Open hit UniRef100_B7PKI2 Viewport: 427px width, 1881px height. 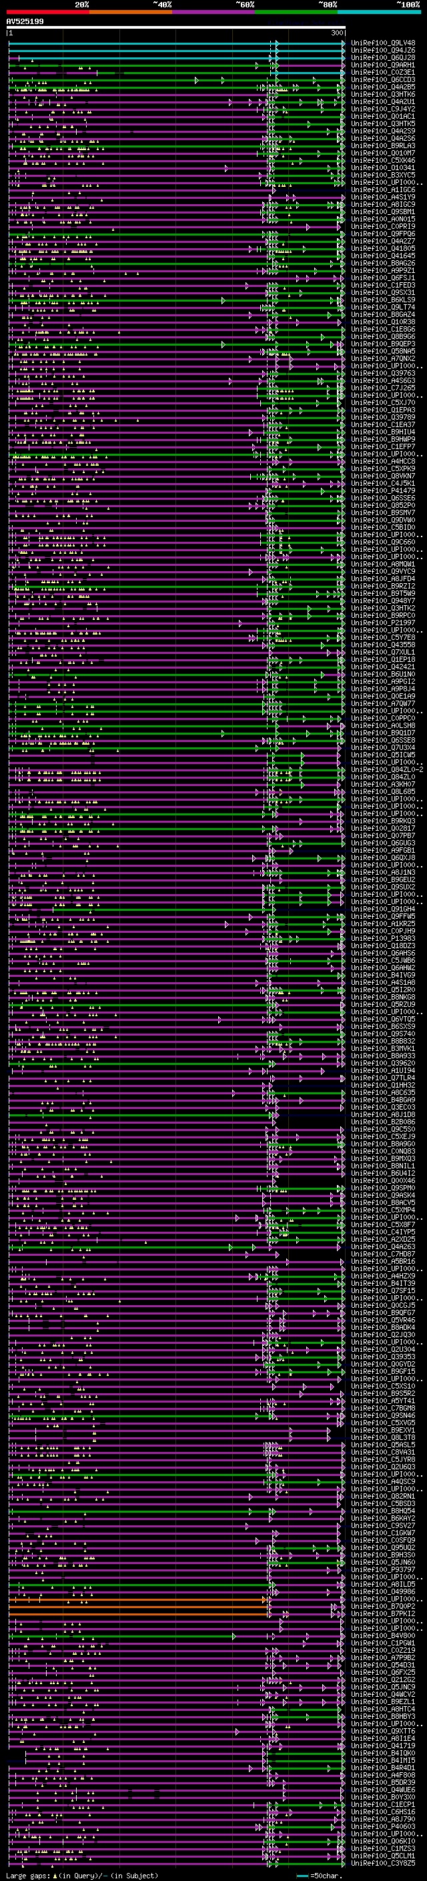point(383,1613)
